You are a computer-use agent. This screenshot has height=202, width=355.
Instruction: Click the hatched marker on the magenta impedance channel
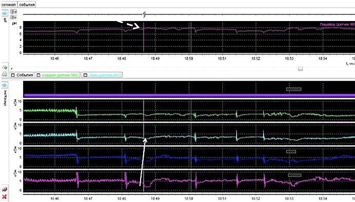295,175
